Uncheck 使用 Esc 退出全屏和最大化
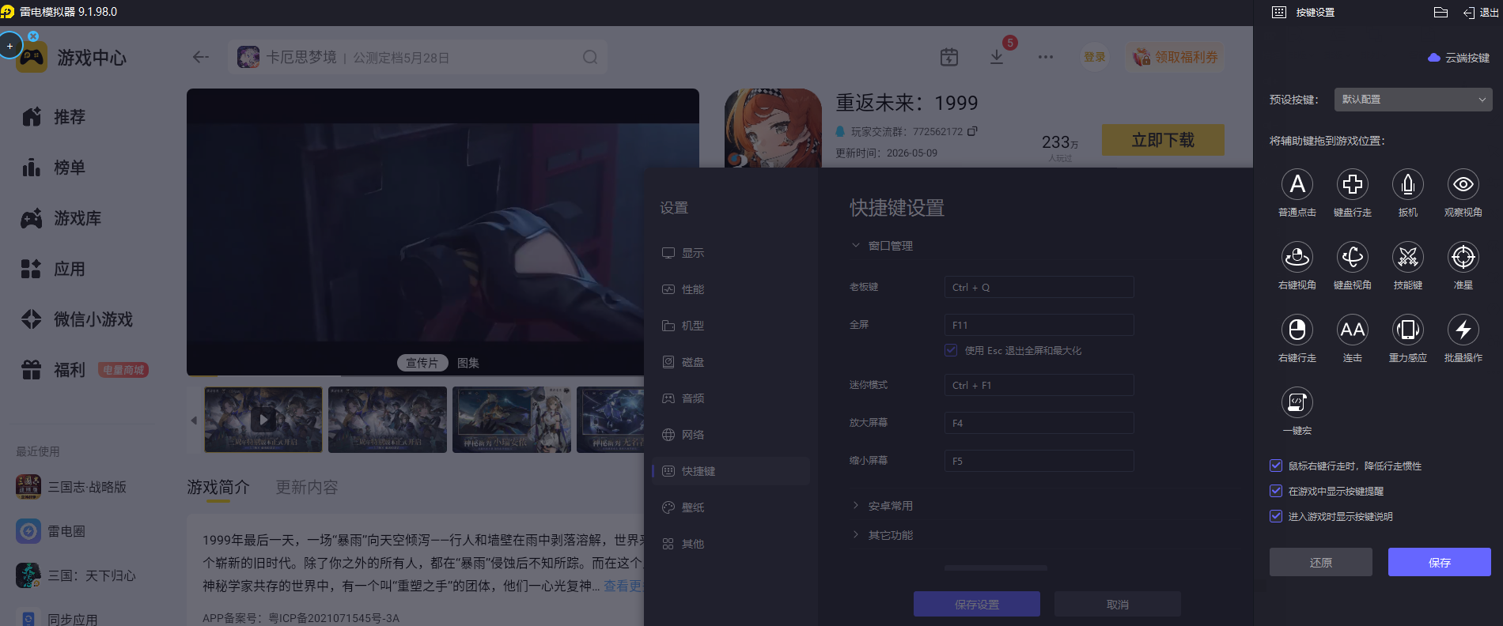1503x626 pixels. (951, 350)
